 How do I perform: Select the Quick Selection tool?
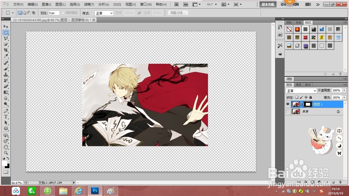click(6, 44)
